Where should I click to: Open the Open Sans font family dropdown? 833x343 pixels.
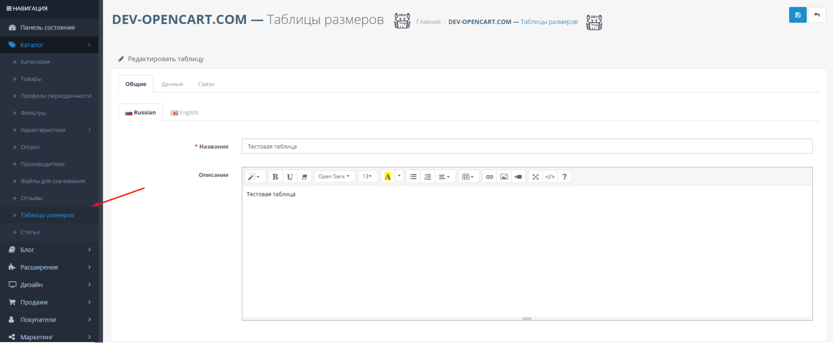[x=335, y=177]
